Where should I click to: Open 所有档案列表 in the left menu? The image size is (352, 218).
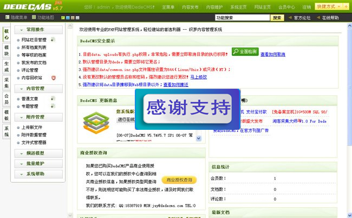pos(34,48)
